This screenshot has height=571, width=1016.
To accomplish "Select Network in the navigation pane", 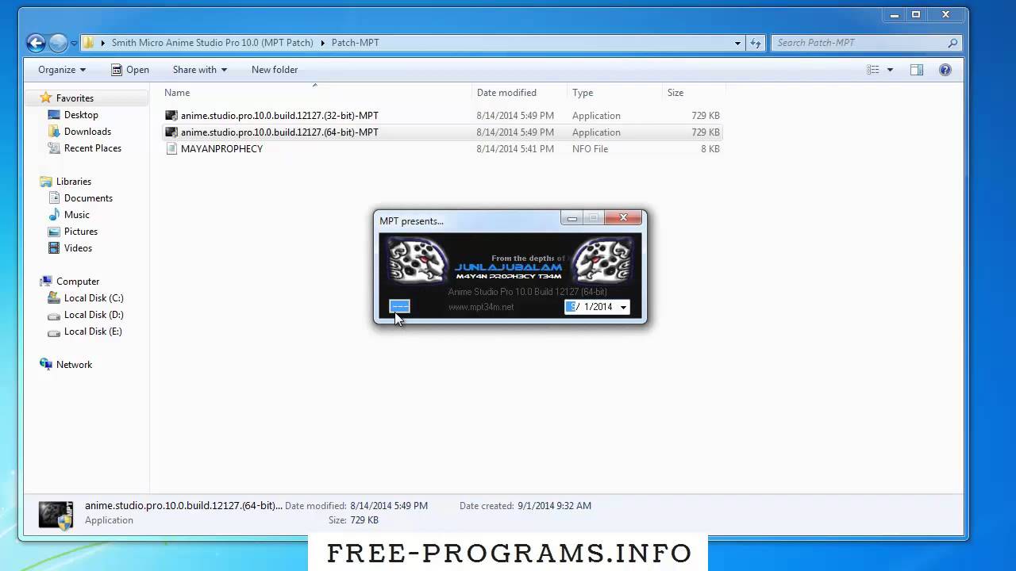I will (74, 365).
